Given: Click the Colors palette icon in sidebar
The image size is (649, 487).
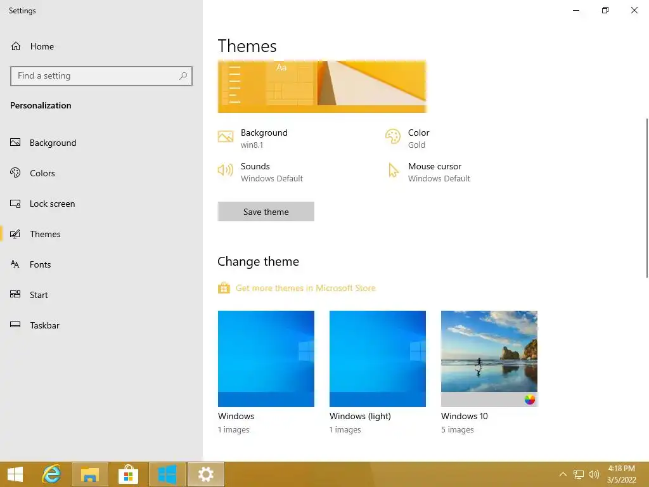Looking at the screenshot, I should tap(15, 172).
